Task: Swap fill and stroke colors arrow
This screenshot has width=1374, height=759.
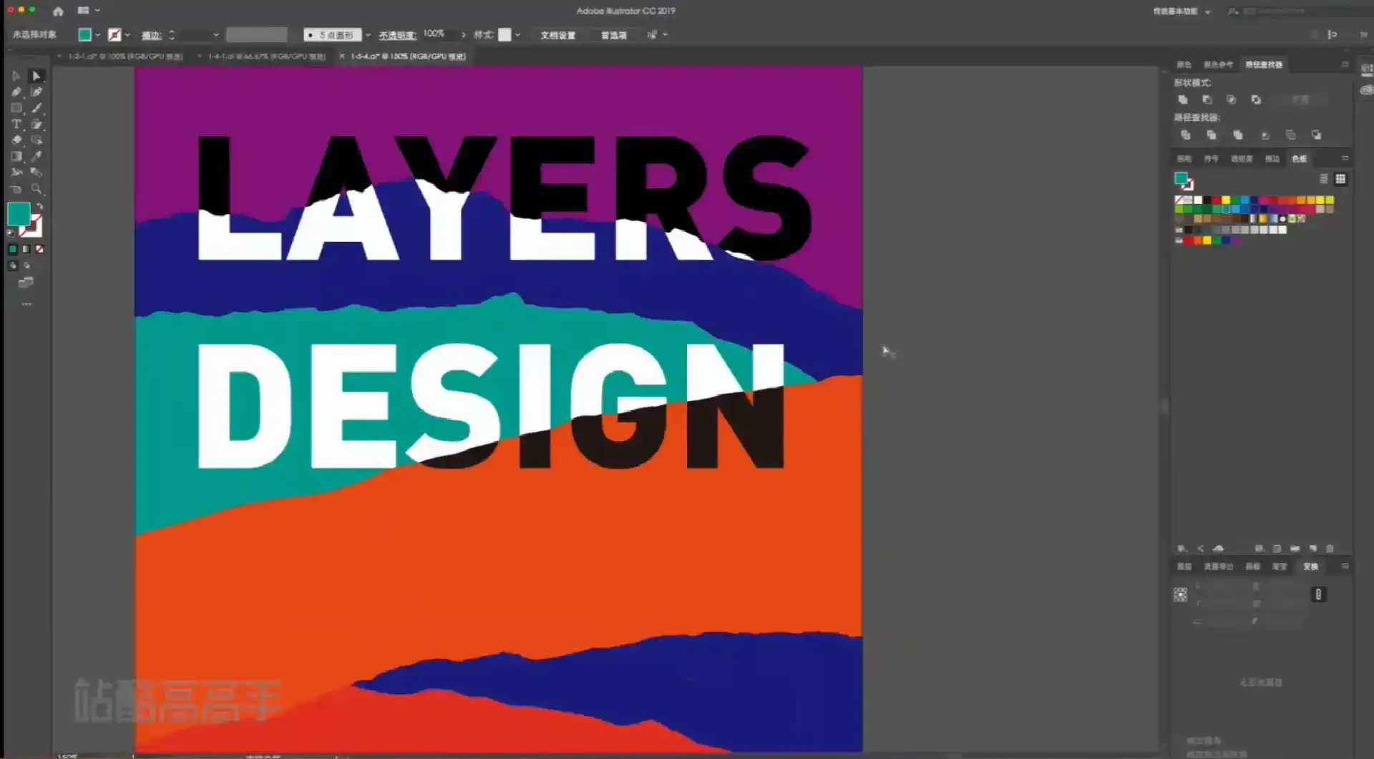Action: pyautogui.click(x=40, y=207)
